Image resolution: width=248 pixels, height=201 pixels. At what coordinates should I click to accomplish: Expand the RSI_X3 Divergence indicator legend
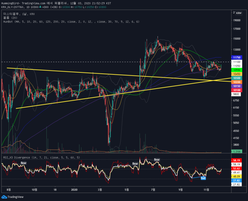pyautogui.click(x=41, y=158)
